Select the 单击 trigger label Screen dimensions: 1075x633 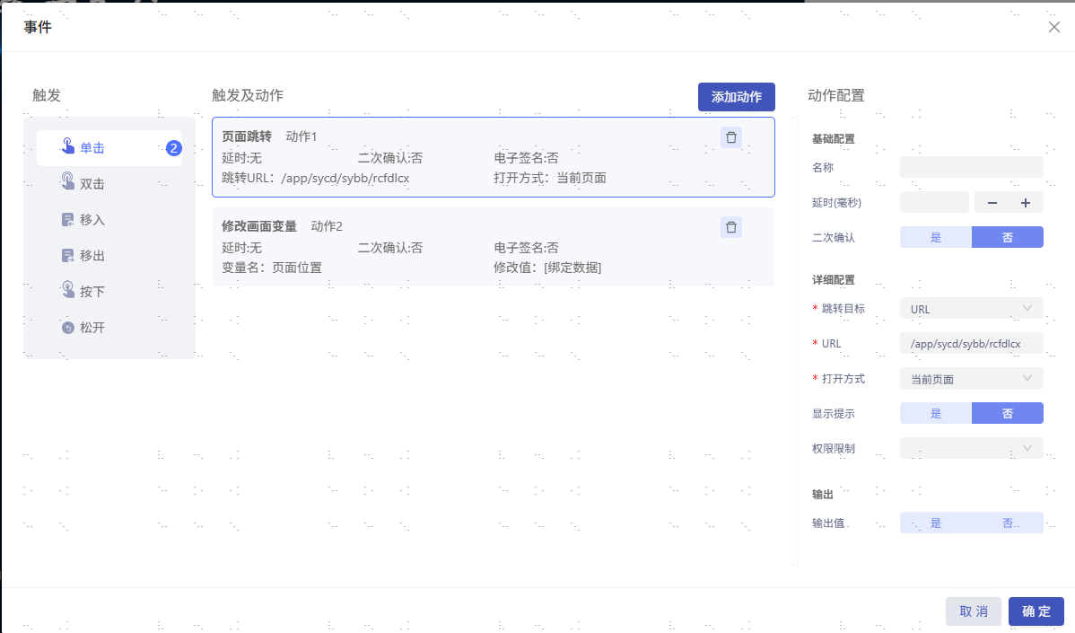pyautogui.click(x=92, y=148)
